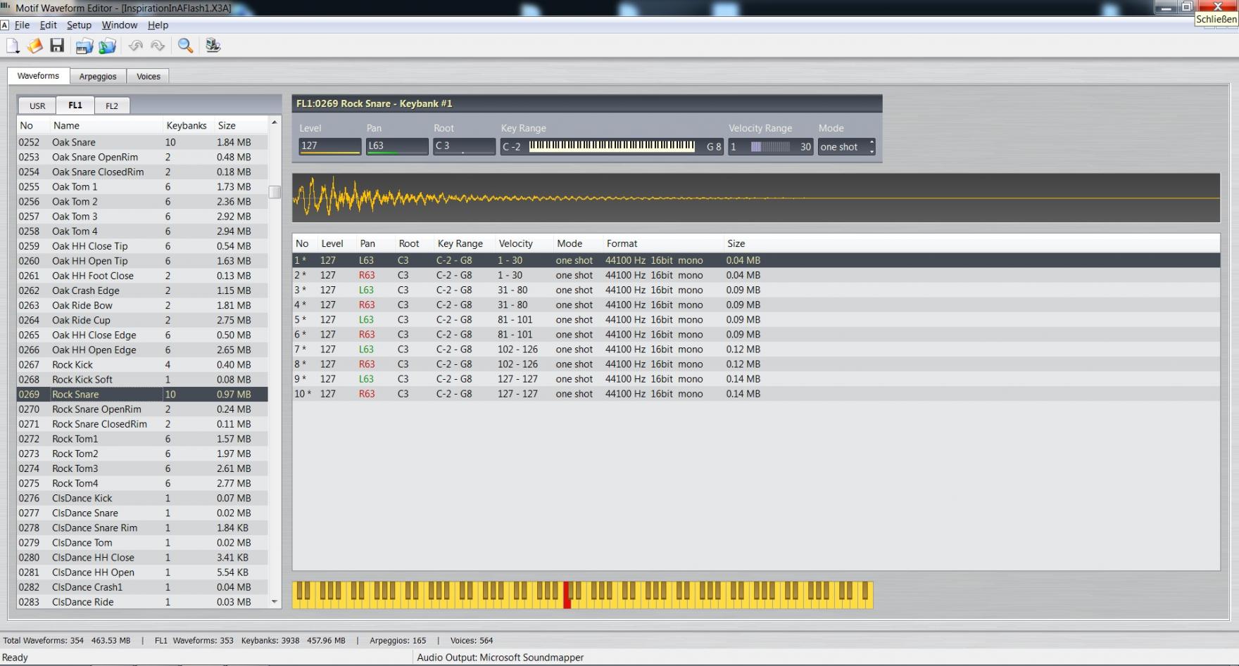Open the Window menu
The width and height of the screenshot is (1239, 666).
pyautogui.click(x=119, y=25)
